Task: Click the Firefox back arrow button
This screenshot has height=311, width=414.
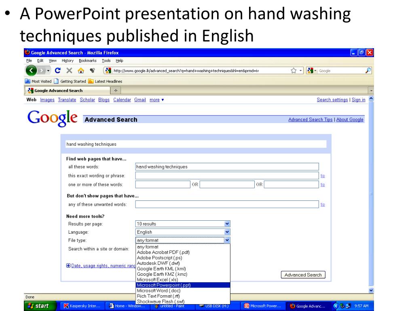Action: pyautogui.click(x=31, y=70)
